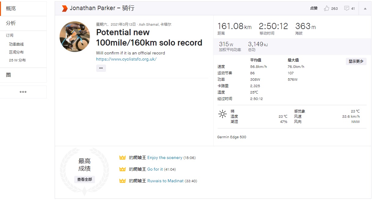Click the crown beside Ruwais to Madinat
This screenshot has width=373, height=200.
pos(123,181)
